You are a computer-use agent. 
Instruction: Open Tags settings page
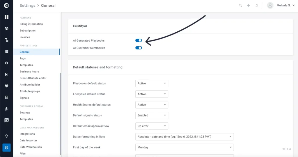[x=23, y=58]
